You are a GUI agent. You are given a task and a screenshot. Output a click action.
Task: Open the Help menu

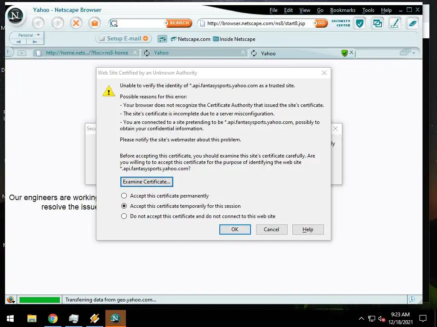[386, 10]
